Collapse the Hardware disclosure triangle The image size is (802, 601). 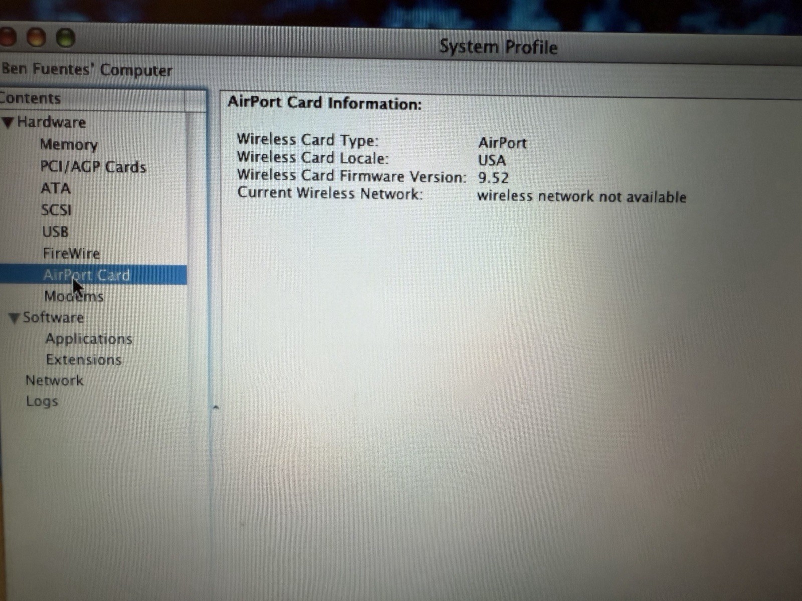[8, 123]
